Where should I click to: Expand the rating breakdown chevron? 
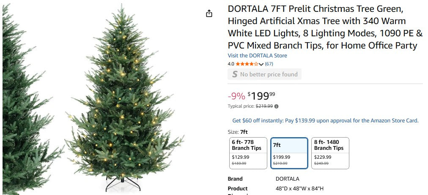pos(261,64)
